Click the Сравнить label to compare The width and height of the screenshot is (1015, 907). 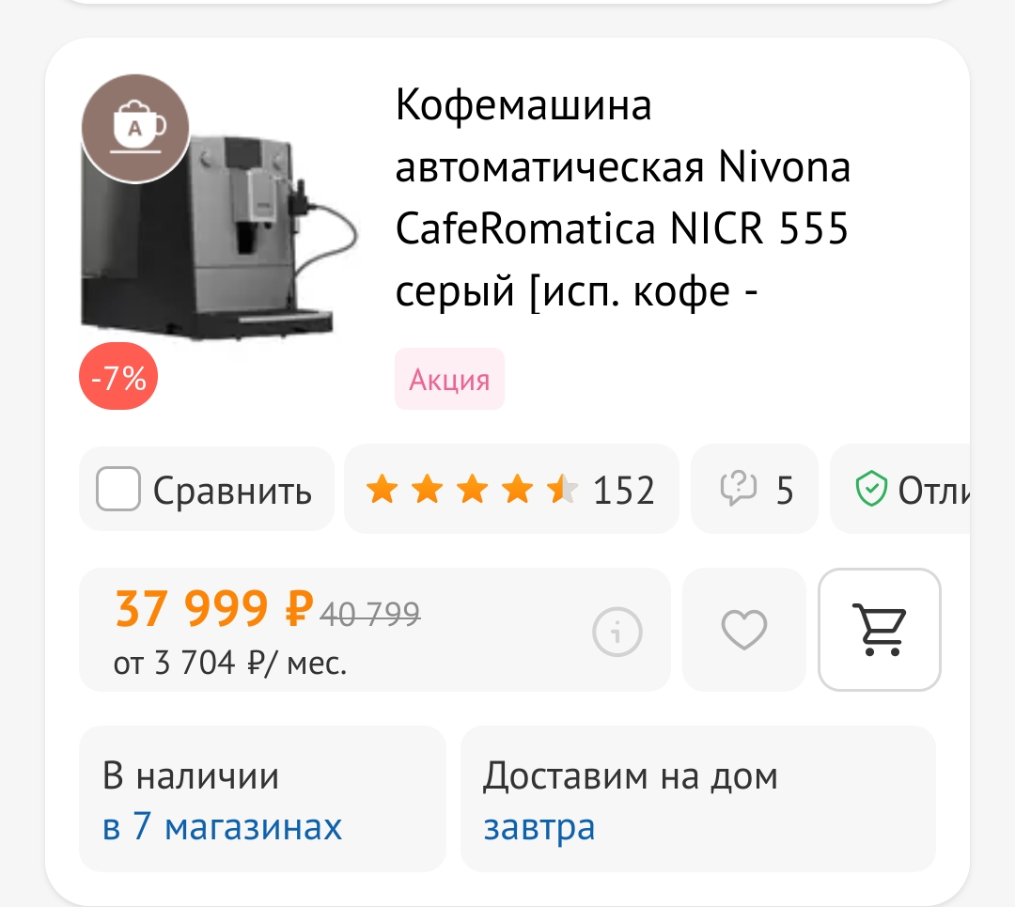(232, 491)
